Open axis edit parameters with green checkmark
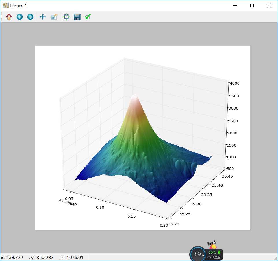Image resolution: width=278 pixels, height=261 pixels. coord(88,17)
